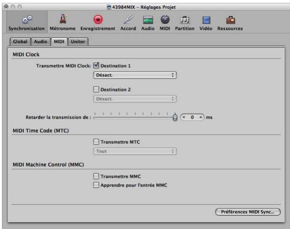
Task: Open the MTC Tout dropdown
Action: click(135, 151)
